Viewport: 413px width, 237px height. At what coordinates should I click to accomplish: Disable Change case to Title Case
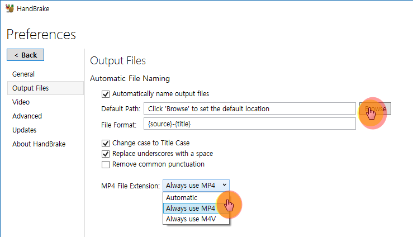[x=106, y=143]
